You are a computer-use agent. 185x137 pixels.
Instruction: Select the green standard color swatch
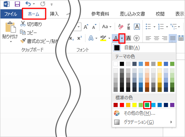click(x=147, y=105)
